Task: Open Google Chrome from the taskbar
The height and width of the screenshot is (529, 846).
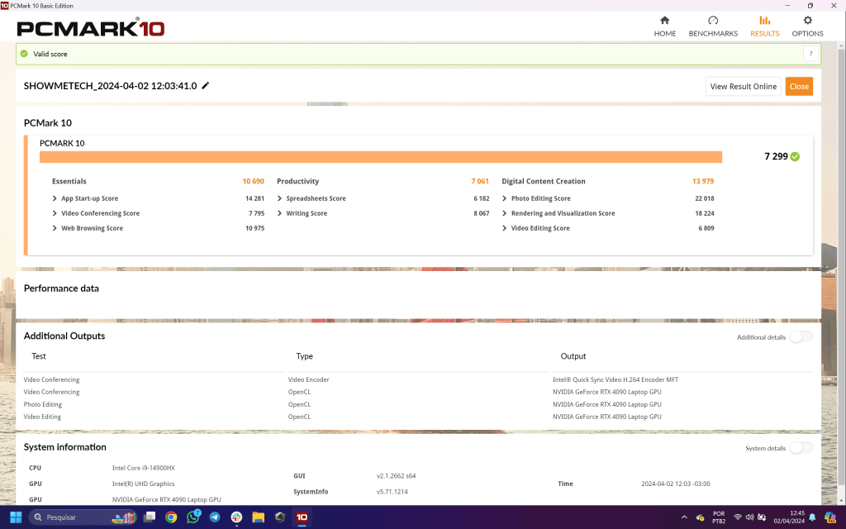Action: tap(171, 517)
